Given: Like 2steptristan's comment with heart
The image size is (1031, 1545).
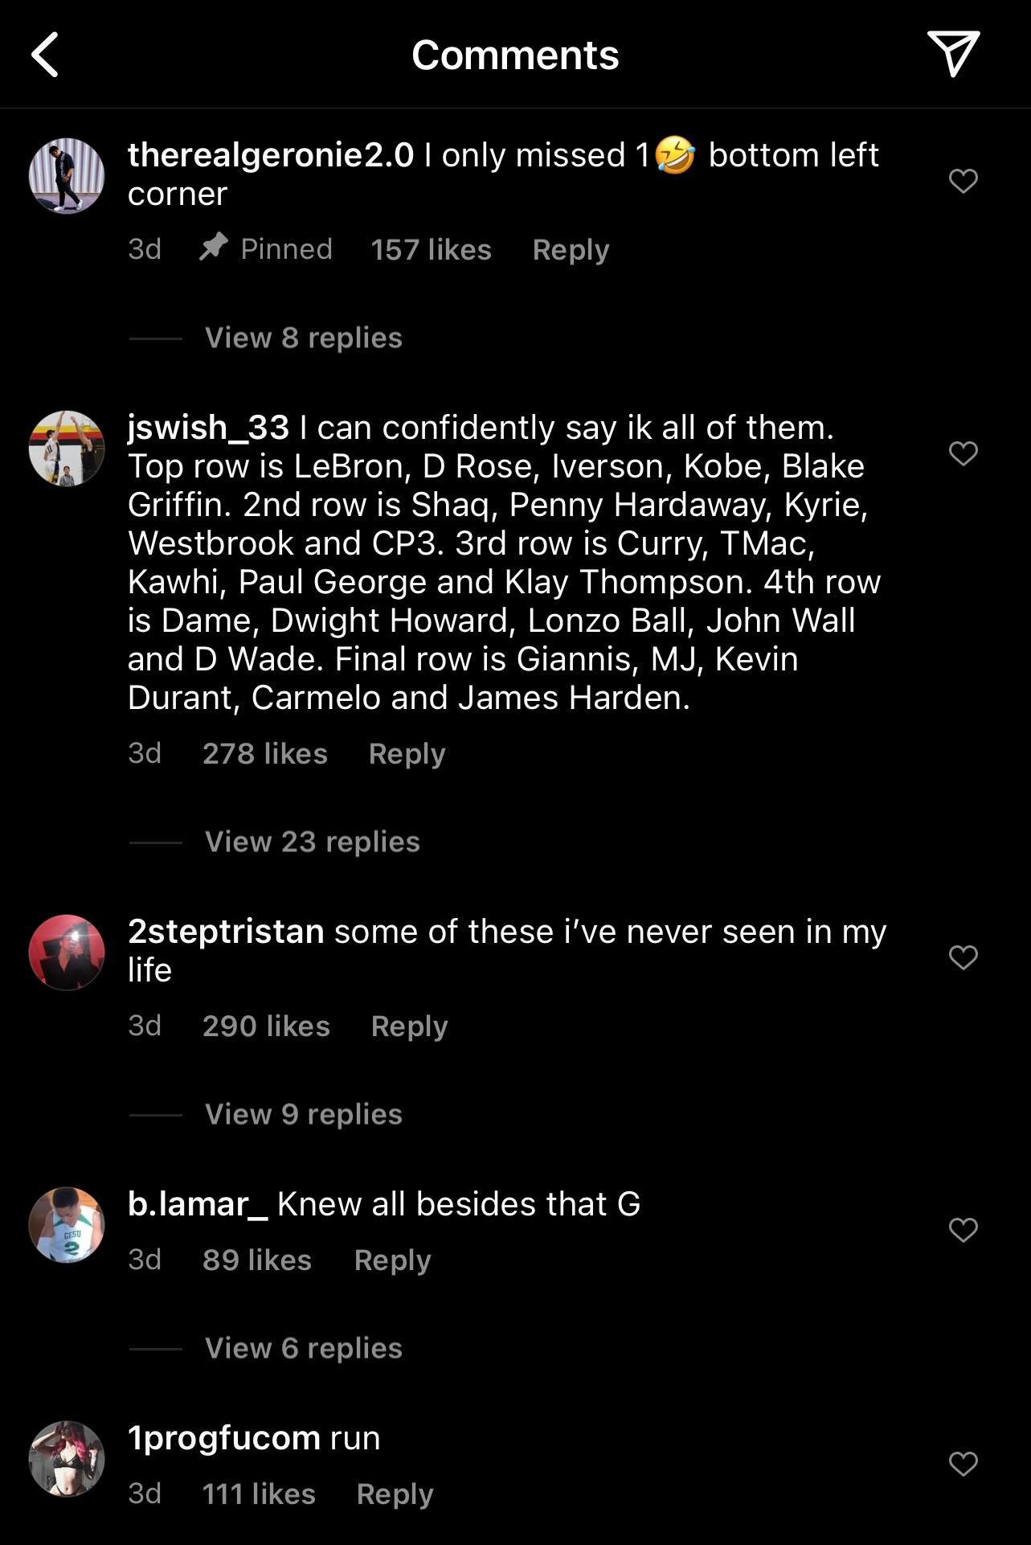Looking at the screenshot, I should coord(963,957).
